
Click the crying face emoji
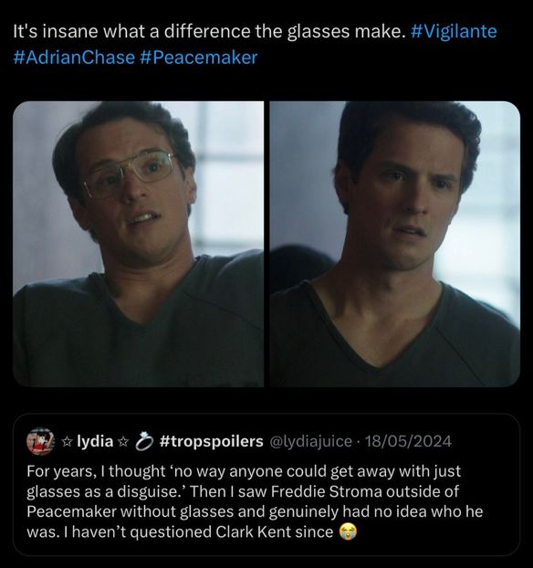pyautogui.click(x=348, y=531)
